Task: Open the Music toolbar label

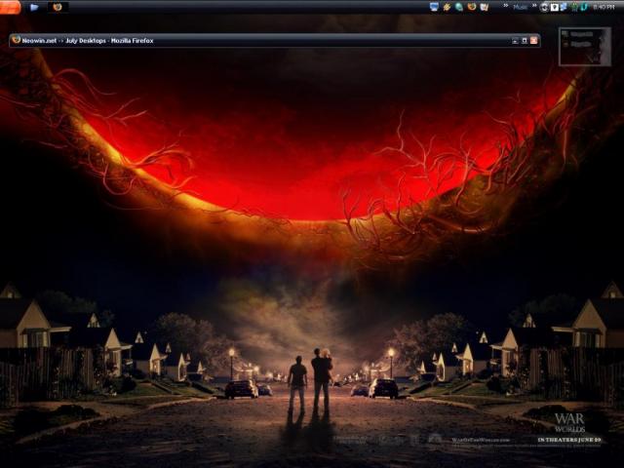Action: tap(520, 7)
